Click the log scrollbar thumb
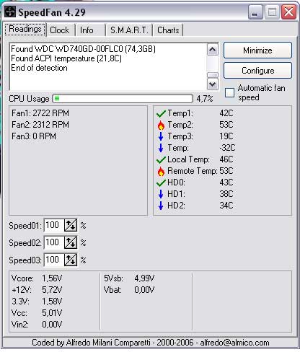This screenshot has height=352, width=300. pos(213,75)
